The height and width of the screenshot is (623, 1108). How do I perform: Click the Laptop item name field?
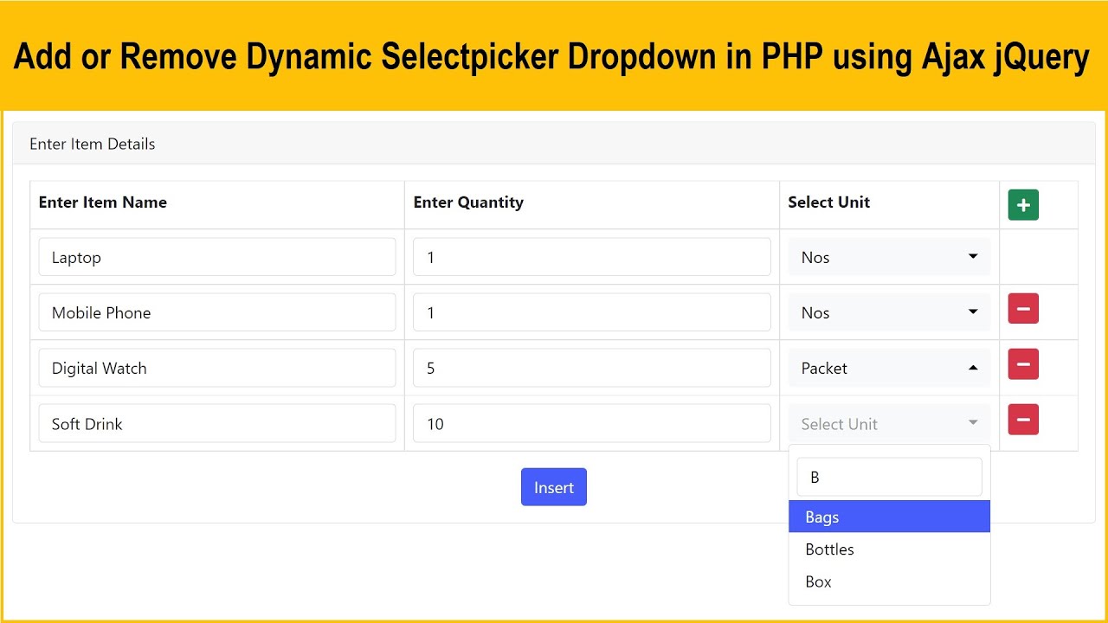pos(216,257)
